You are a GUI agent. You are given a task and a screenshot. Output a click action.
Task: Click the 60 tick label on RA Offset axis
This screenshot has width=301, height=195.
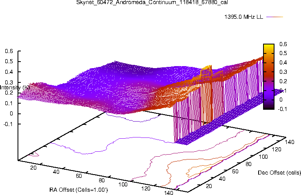click(x=79, y=176)
